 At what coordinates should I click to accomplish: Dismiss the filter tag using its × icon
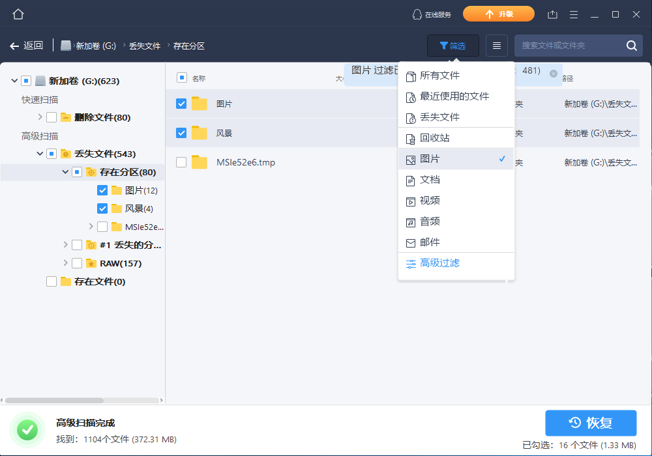pyautogui.click(x=554, y=74)
